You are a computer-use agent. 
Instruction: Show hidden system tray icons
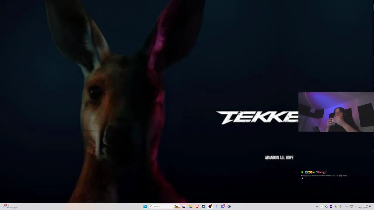click(x=317, y=206)
